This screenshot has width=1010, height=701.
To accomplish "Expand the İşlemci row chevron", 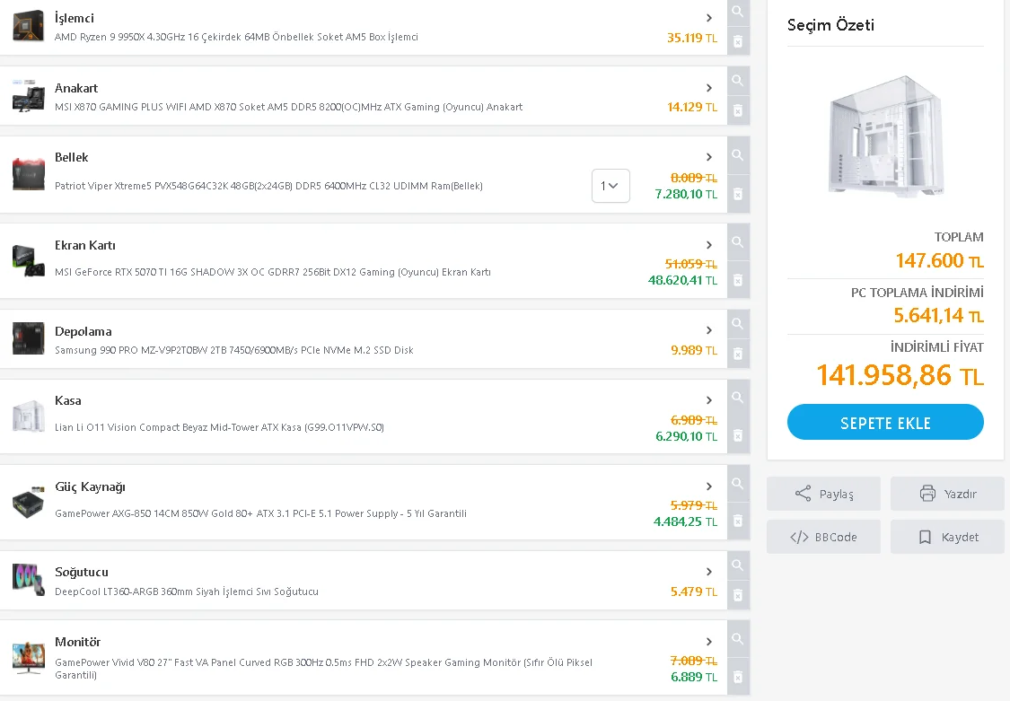I will pyautogui.click(x=709, y=18).
